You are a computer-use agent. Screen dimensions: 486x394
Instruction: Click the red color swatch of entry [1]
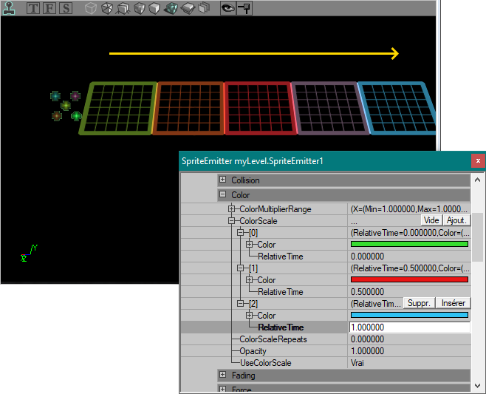409,279
